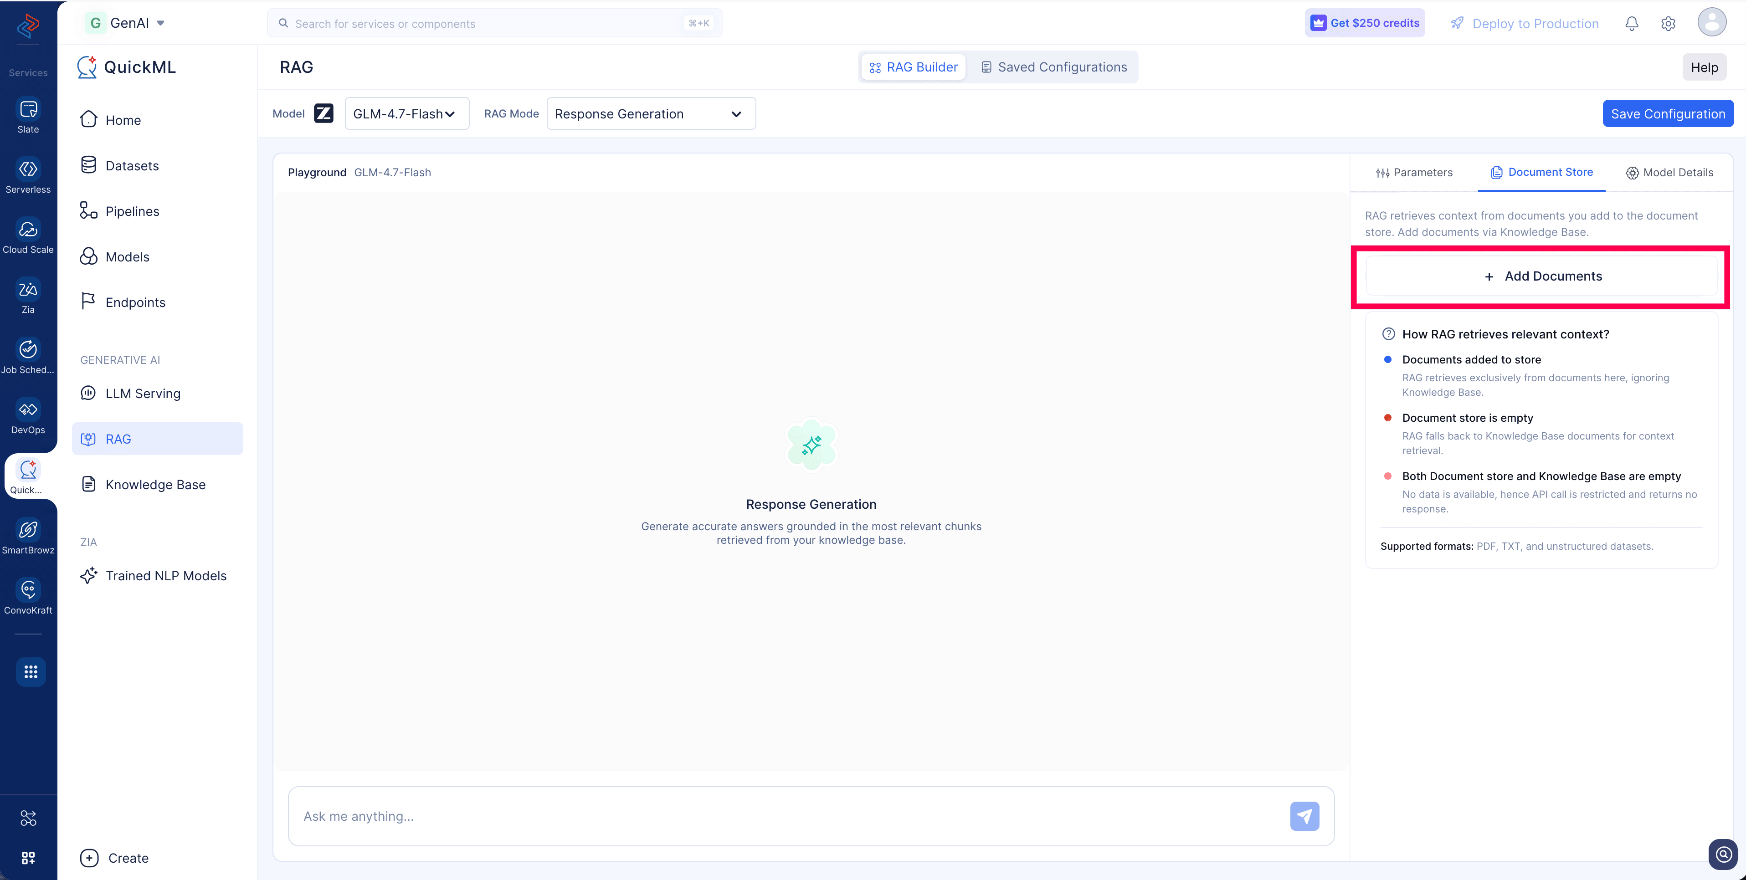Click the Playground GLM-4.7-Flash header label

click(x=359, y=173)
